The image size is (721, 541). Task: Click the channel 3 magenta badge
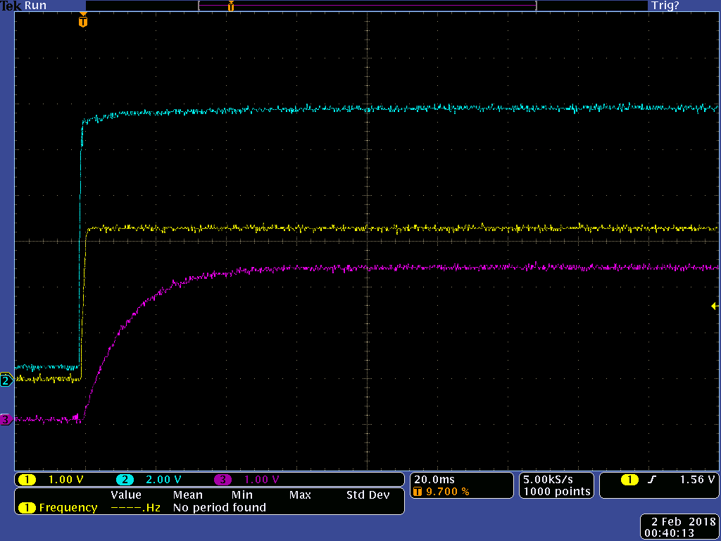coord(222,480)
